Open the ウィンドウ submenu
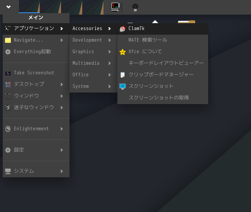 click(36, 96)
